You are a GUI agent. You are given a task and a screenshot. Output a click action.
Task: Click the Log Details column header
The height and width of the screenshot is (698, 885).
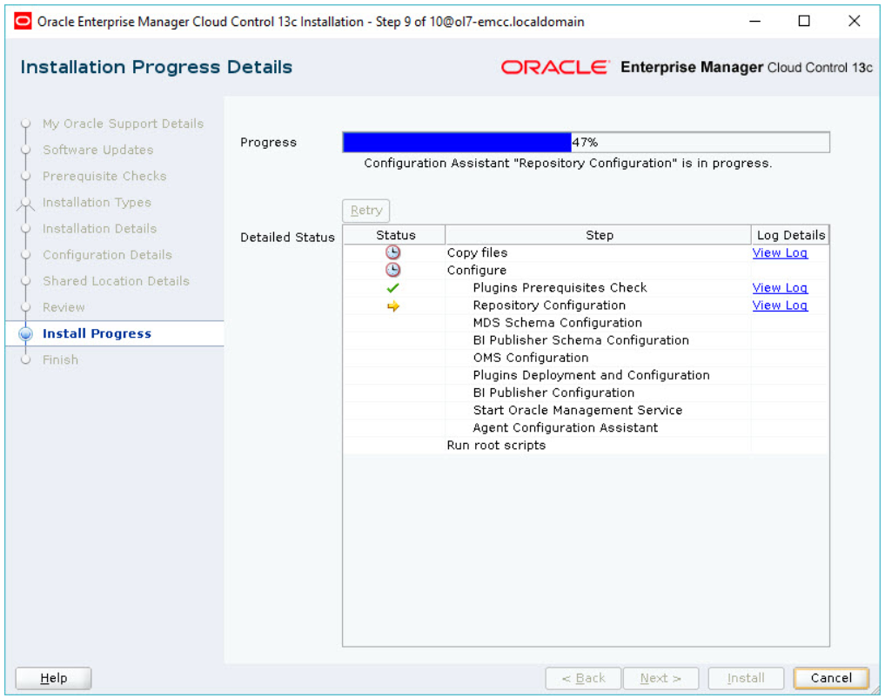790,235
